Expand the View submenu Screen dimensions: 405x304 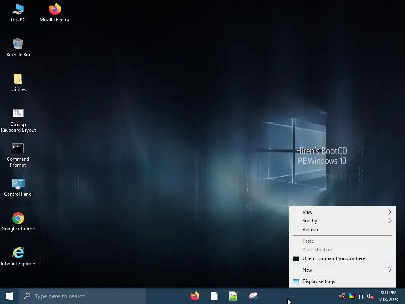(x=342, y=212)
